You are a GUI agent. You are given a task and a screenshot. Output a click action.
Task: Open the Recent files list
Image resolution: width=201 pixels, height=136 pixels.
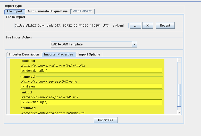[x=165, y=25]
